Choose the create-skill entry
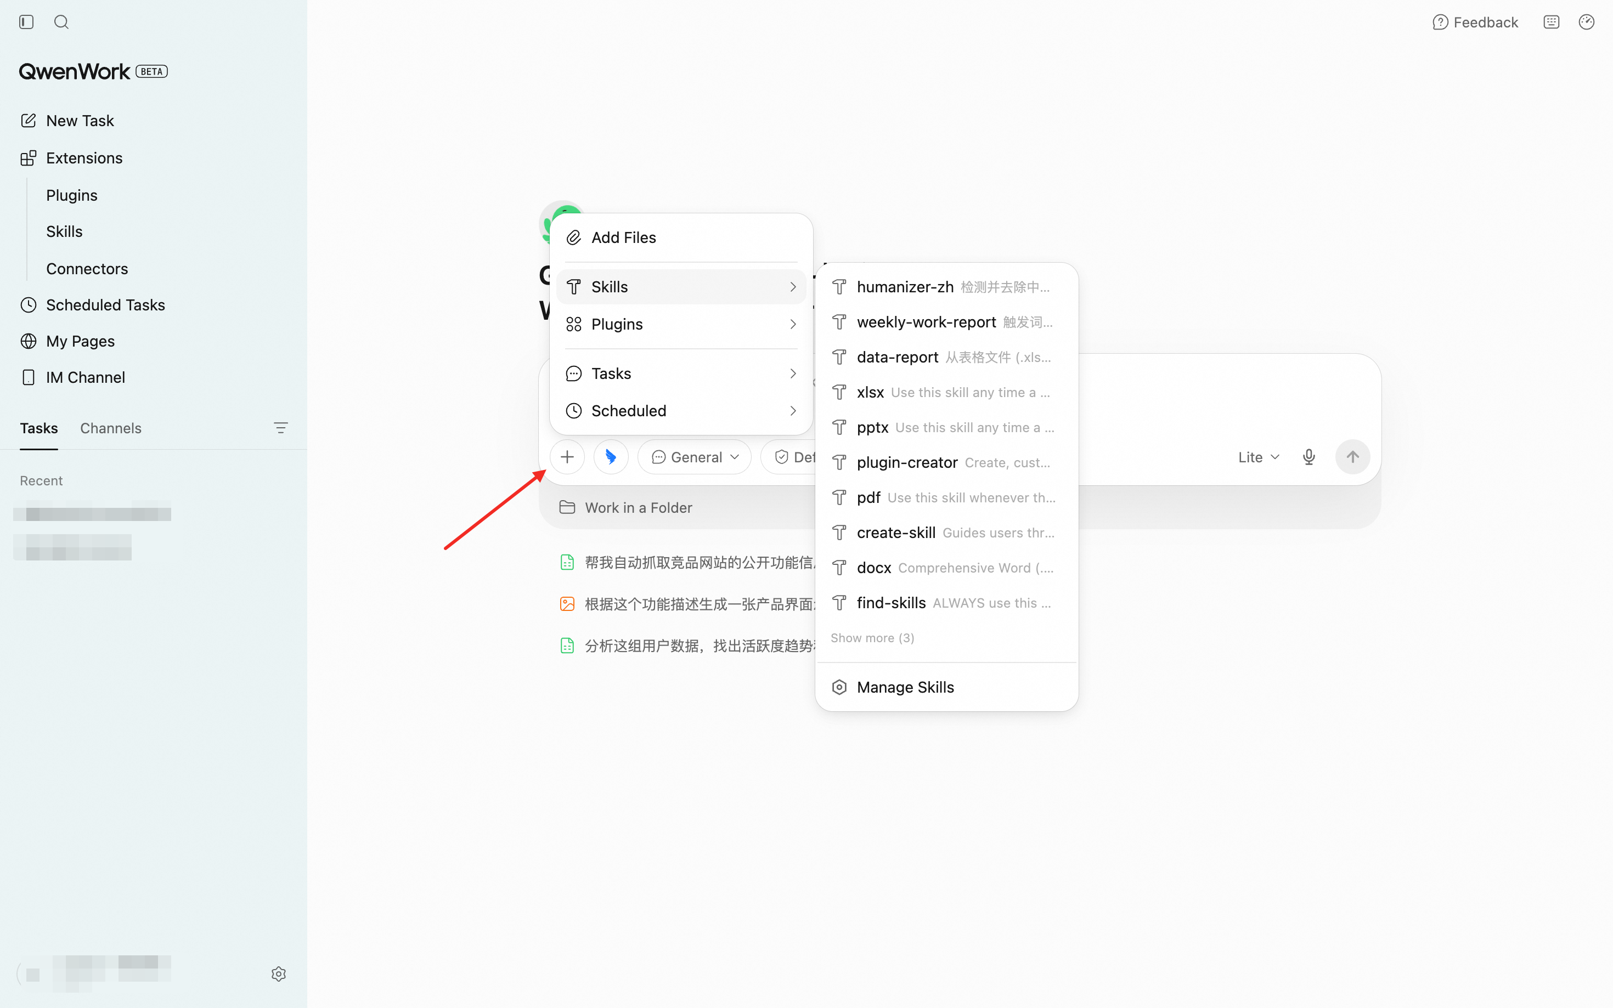 tap(946, 533)
